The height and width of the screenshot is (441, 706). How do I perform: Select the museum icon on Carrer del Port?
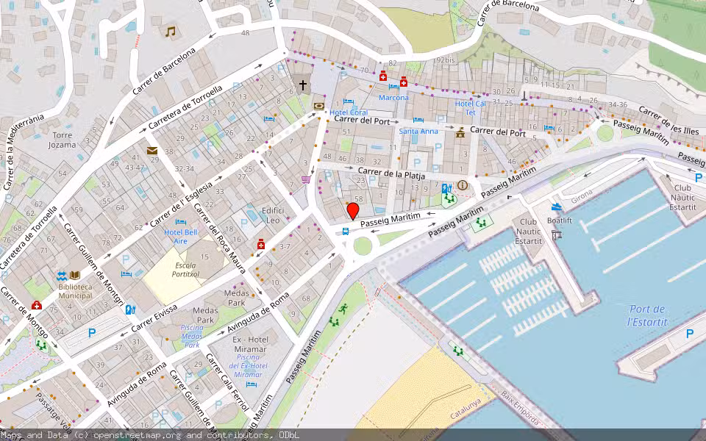point(460,132)
